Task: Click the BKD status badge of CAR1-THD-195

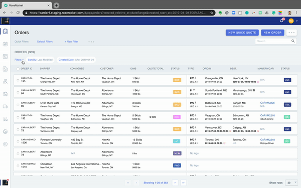Action: tap(177, 80)
